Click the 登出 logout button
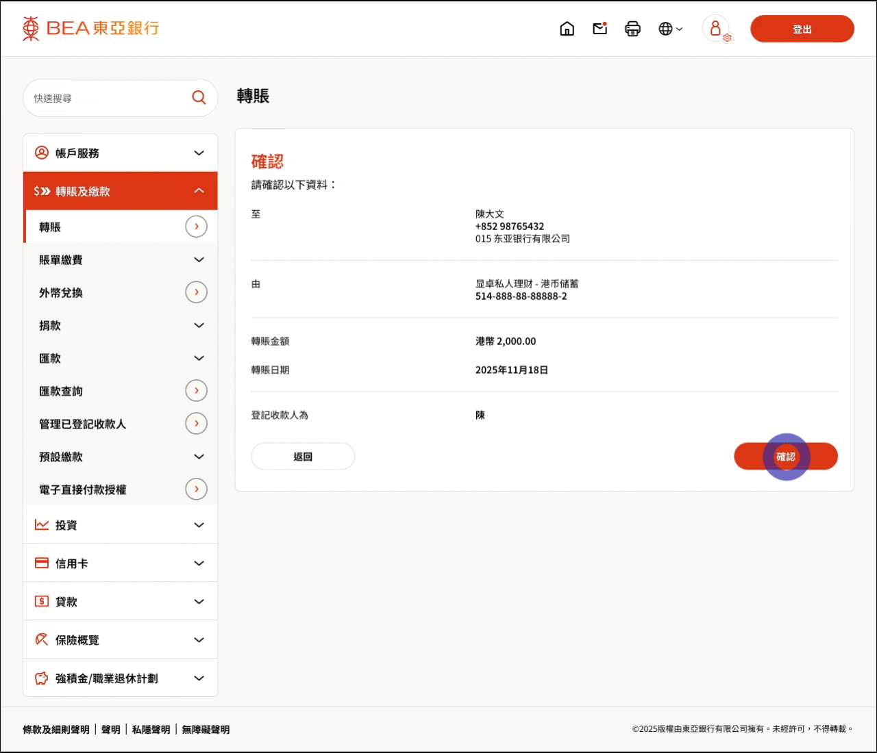877x753 pixels. click(x=802, y=29)
